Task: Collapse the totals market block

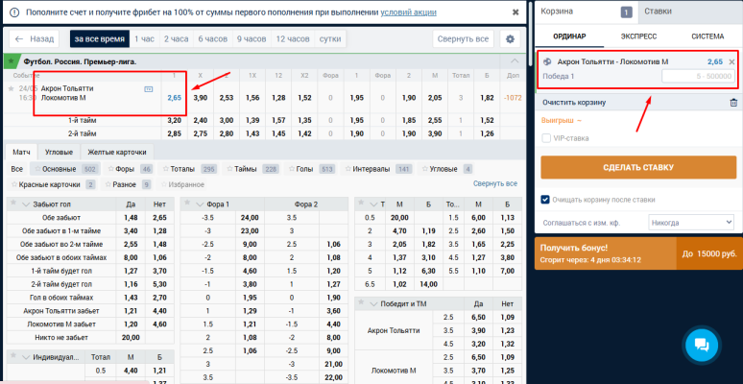Action: pyautogui.click(x=373, y=204)
